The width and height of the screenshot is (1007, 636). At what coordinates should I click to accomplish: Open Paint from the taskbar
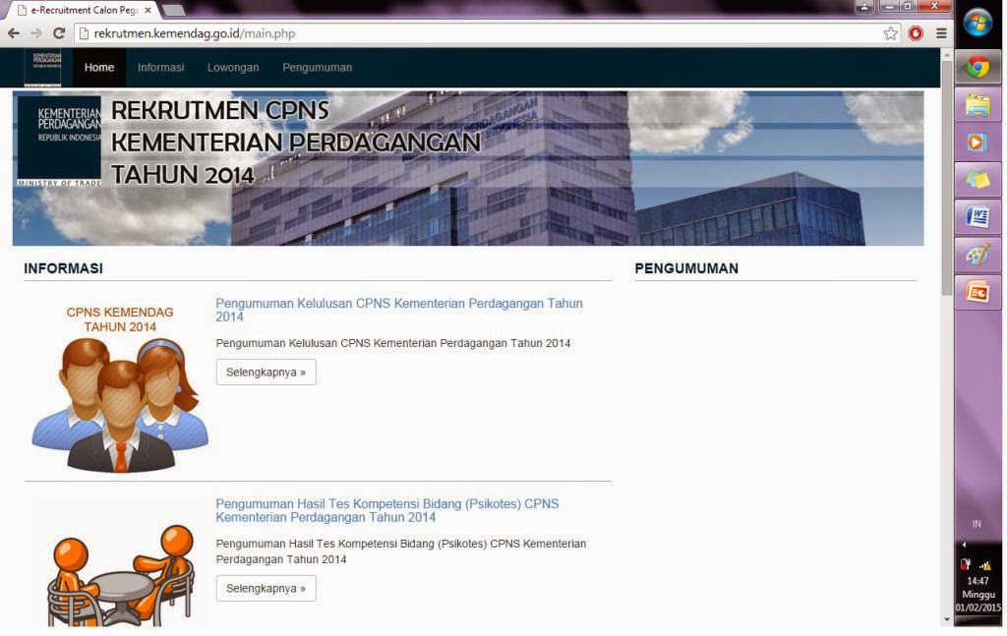click(x=977, y=255)
